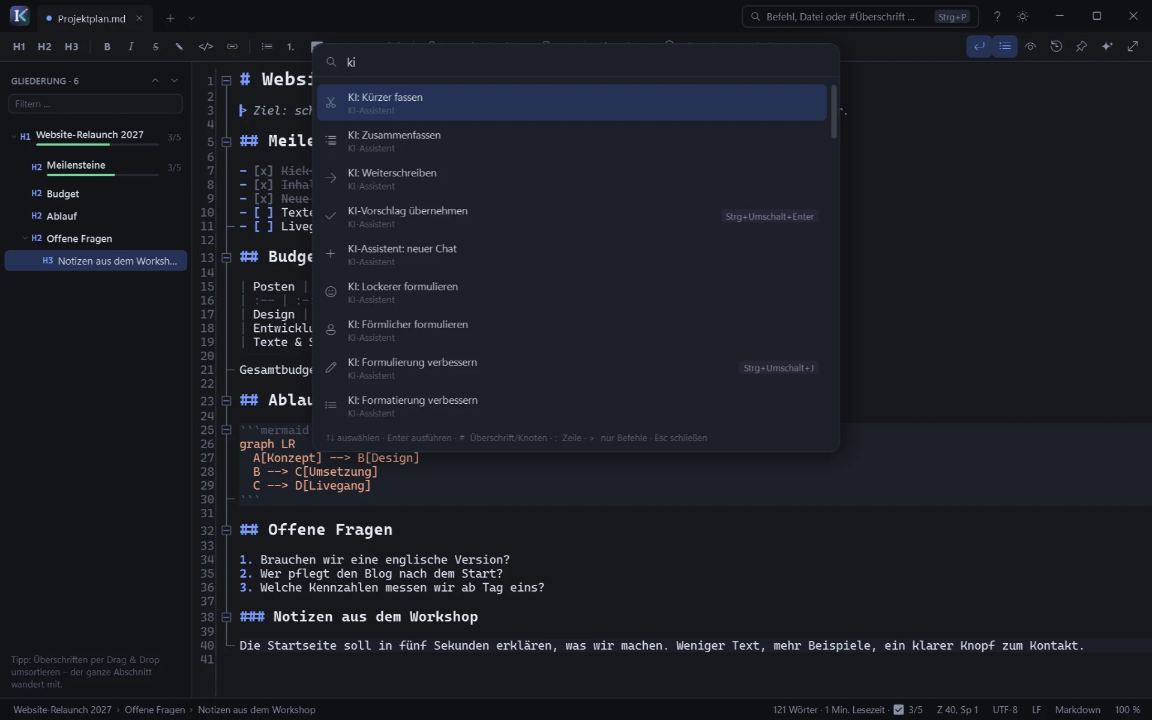Apply H2 heading from toolbar

point(44,47)
